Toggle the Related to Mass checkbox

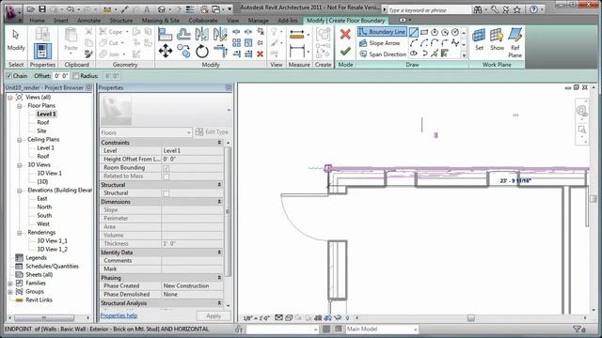166,177
